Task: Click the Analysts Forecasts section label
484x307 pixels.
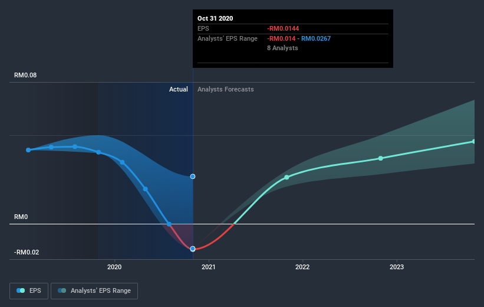Action: click(226, 89)
